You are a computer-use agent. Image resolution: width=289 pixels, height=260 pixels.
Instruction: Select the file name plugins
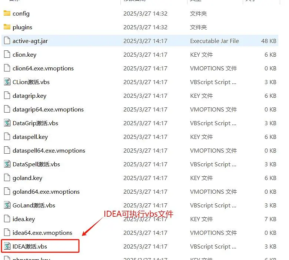tap(22, 27)
